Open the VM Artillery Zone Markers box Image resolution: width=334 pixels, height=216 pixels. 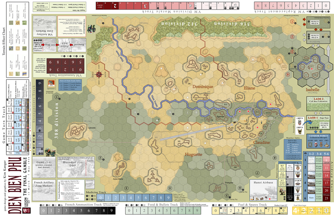44,26
